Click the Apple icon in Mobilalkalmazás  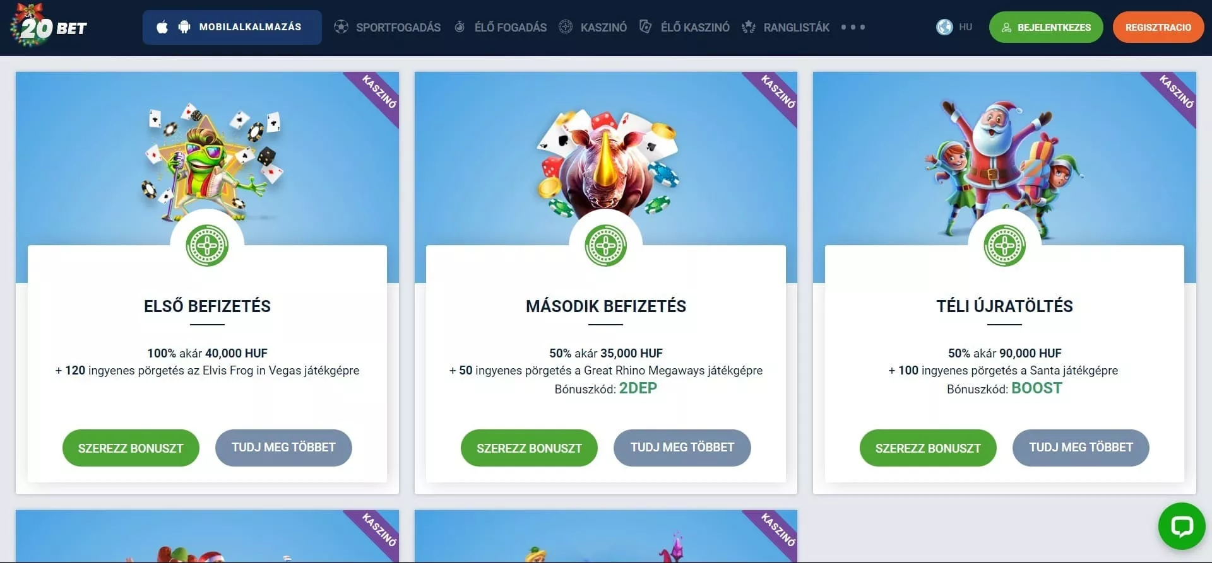tap(162, 27)
